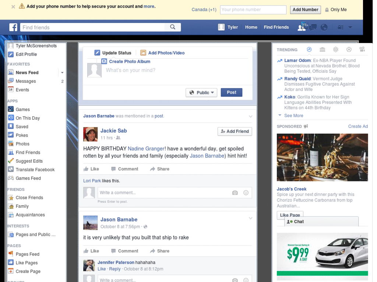Open the messages chat bubbles icon
Viewport: 377px width, 282px height.
tap(313, 27)
